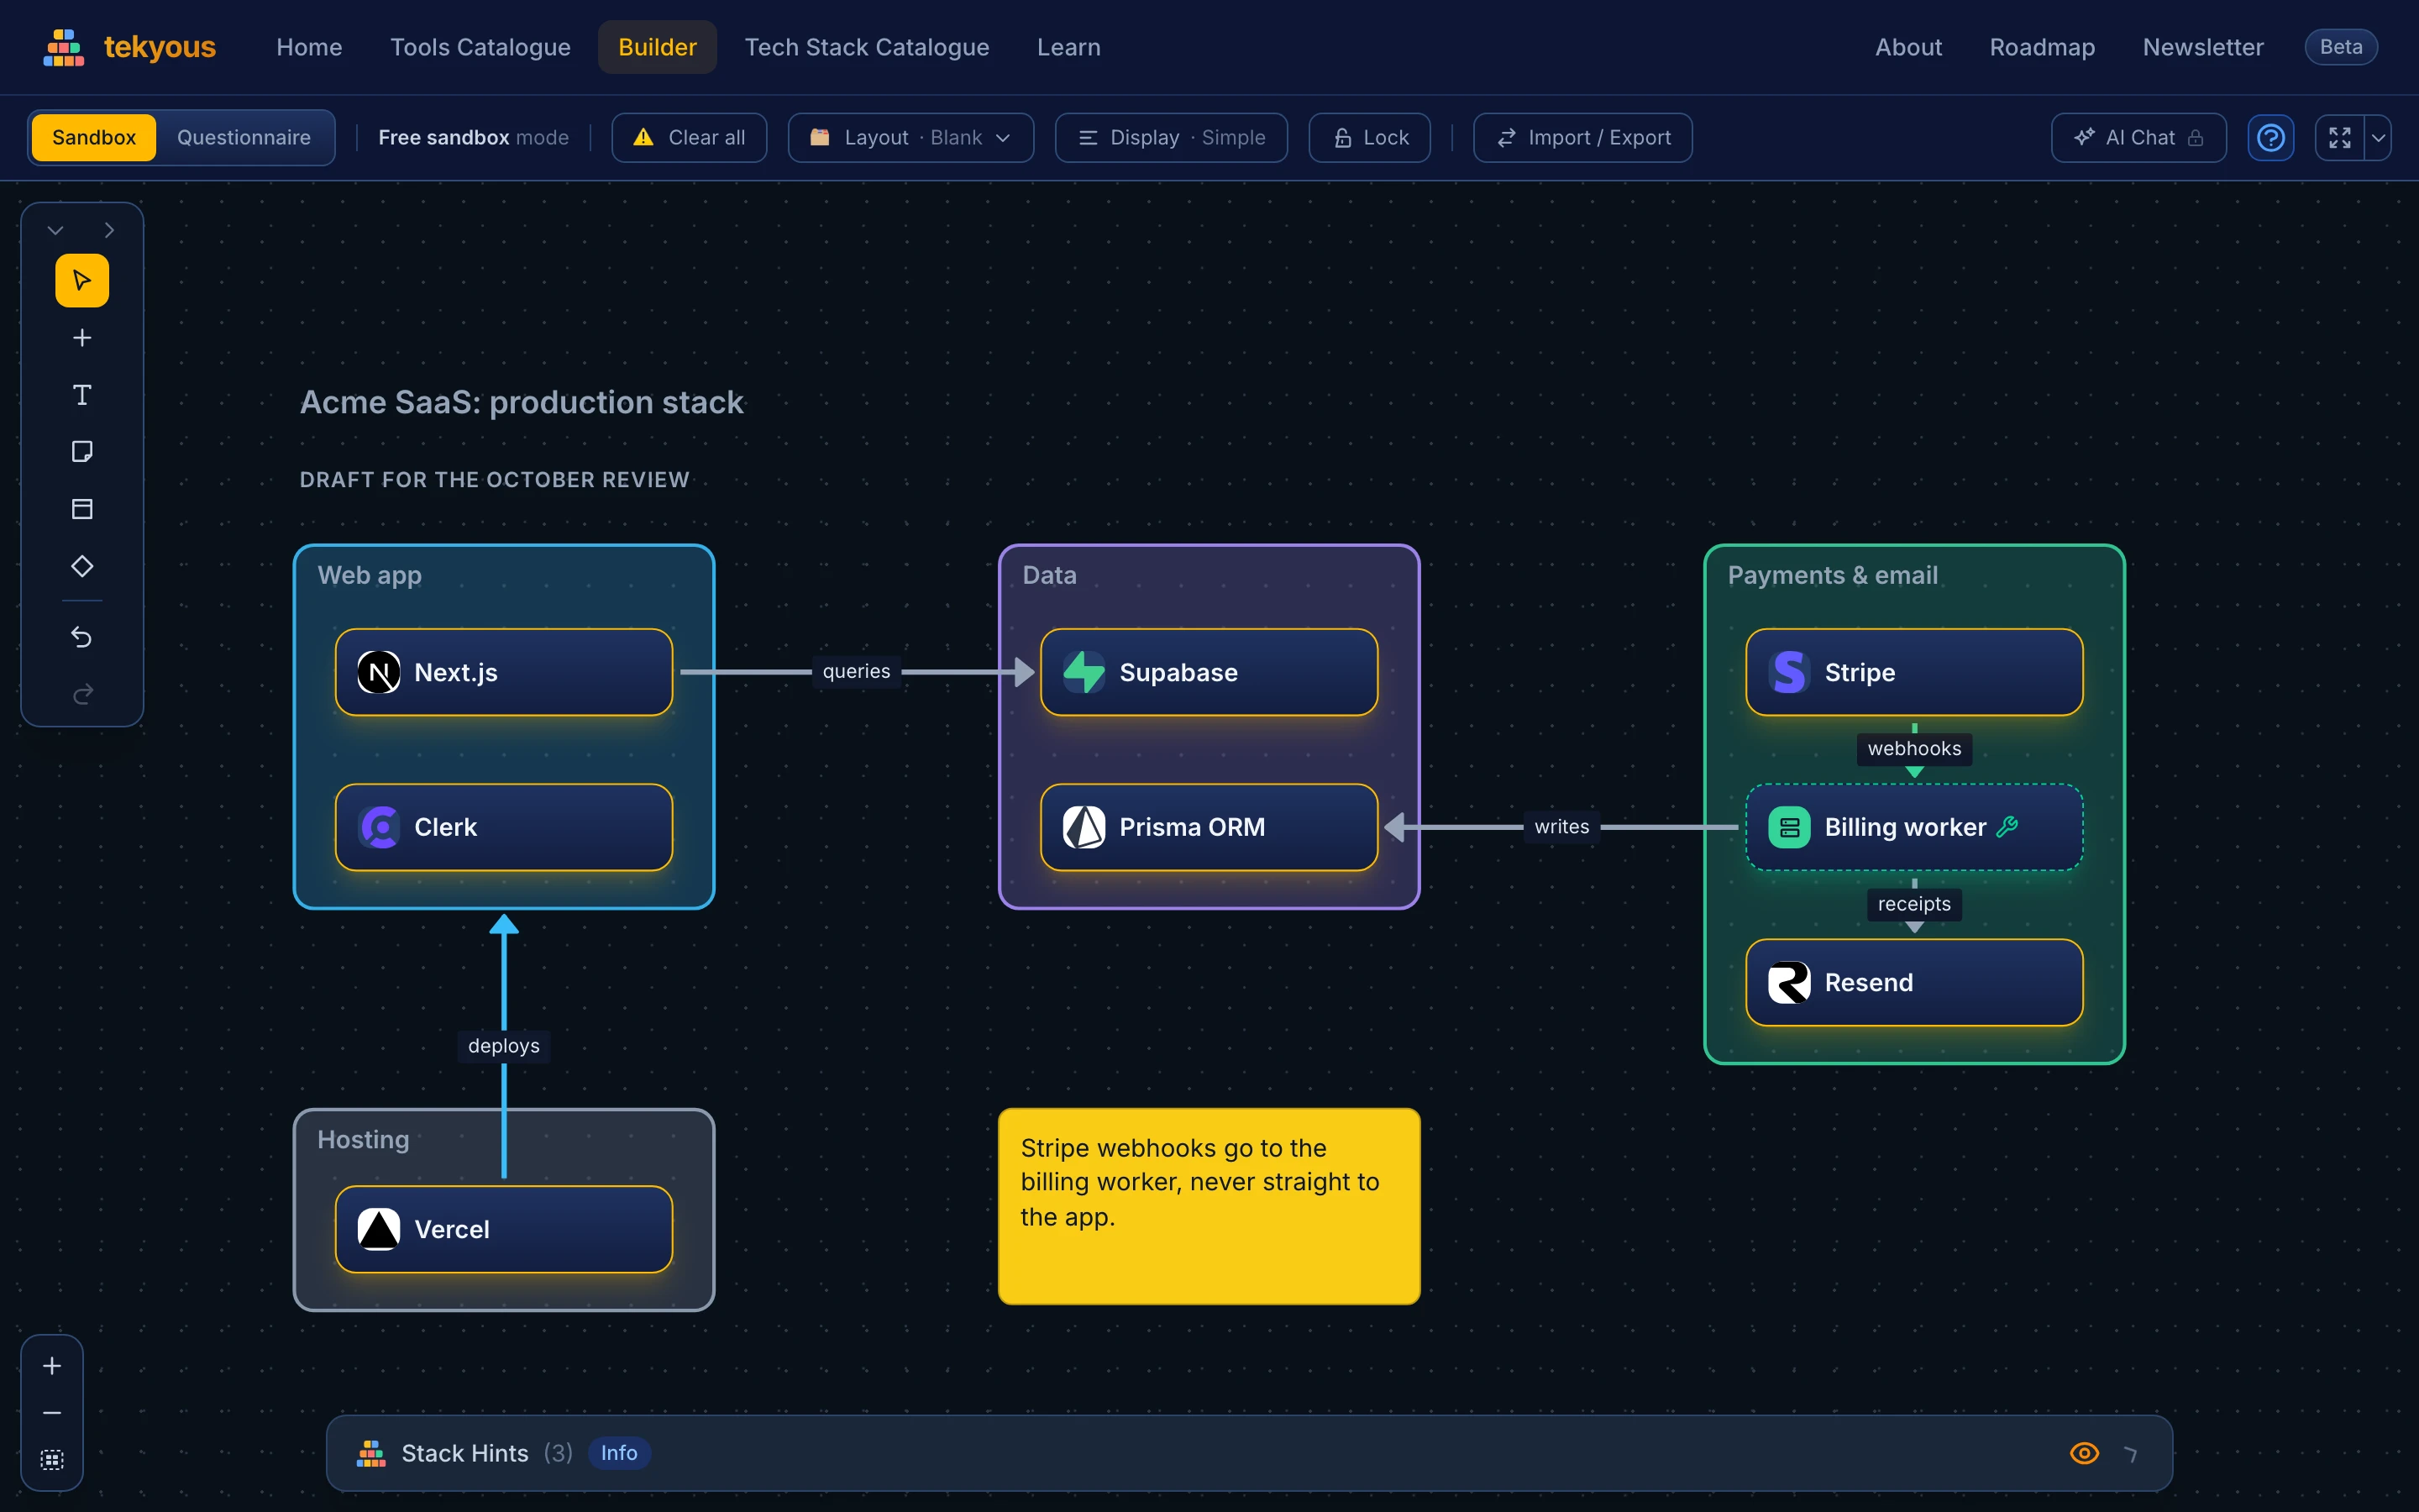The image size is (2419, 1512).
Task: Undo the last canvas action
Action: tap(82, 636)
